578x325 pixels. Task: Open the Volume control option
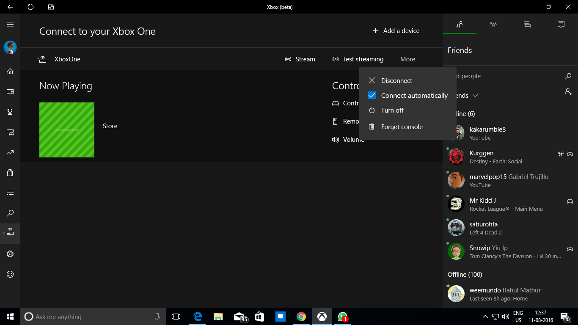click(x=348, y=140)
